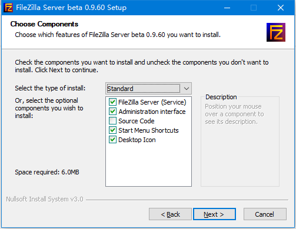Disable the Desktop Icon checkbox
This screenshot has height=229, width=296.
pos(112,140)
